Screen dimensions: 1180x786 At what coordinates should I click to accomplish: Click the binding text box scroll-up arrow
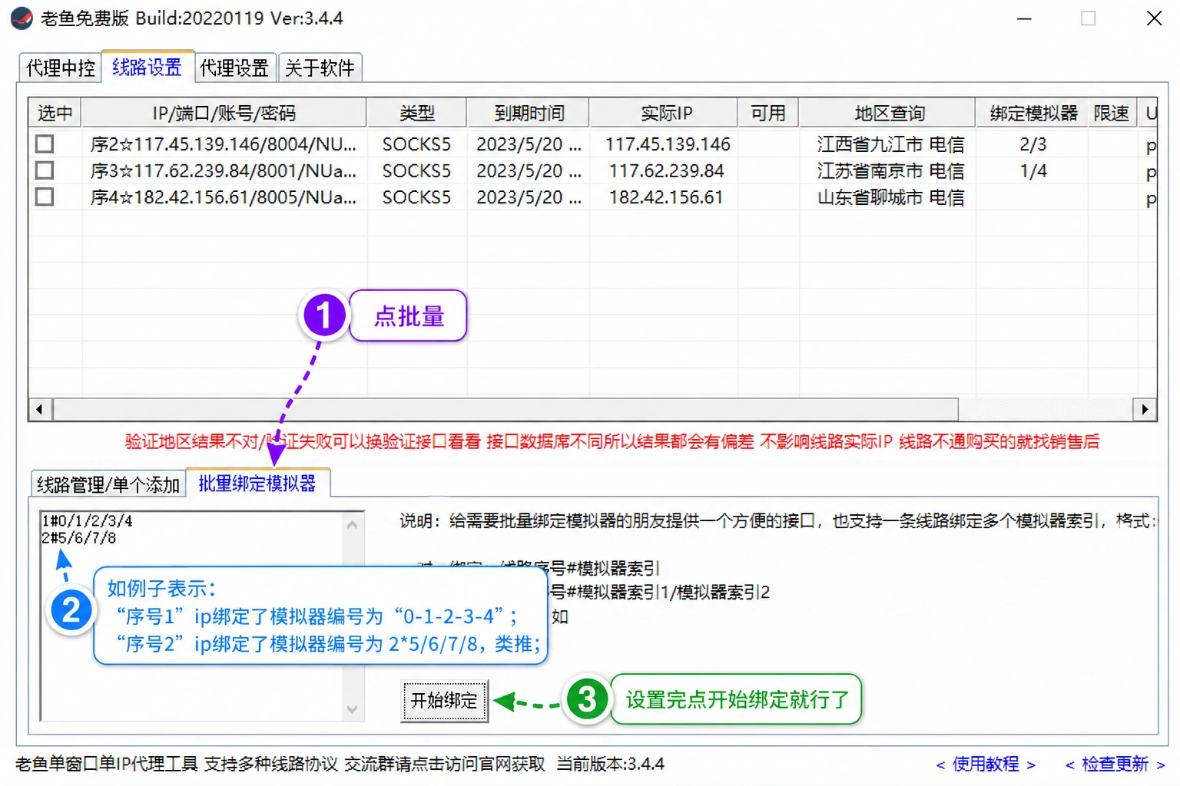[352, 525]
